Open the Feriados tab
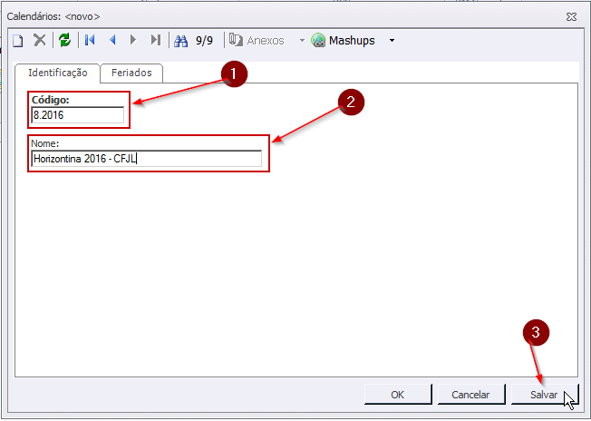 (x=131, y=73)
